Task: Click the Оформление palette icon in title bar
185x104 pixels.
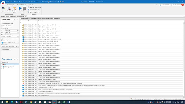Action: tap(48, 2)
